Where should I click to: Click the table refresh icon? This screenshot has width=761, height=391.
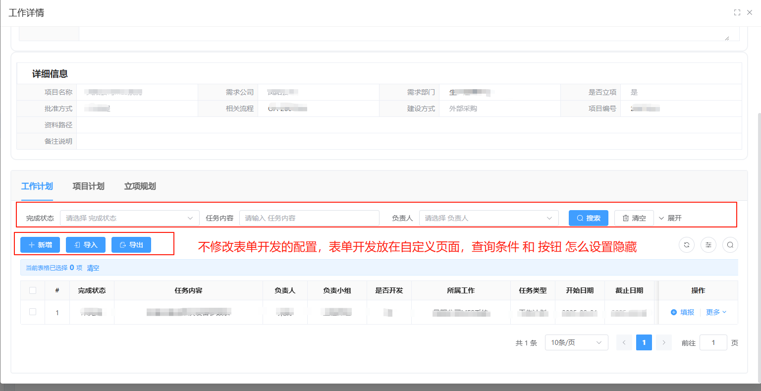(x=686, y=245)
